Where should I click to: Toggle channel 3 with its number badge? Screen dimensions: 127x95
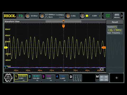[x=43, y=77]
